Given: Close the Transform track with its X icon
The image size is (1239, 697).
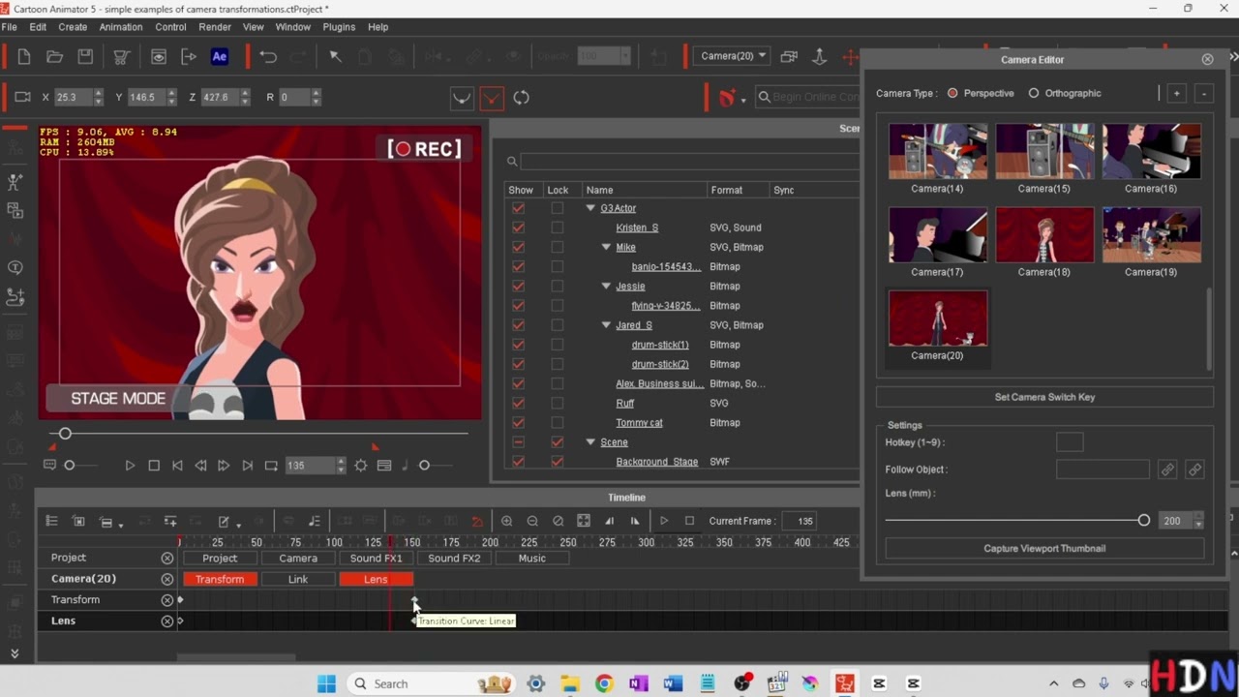Looking at the screenshot, I should pyautogui.click(x=167, y=600).
